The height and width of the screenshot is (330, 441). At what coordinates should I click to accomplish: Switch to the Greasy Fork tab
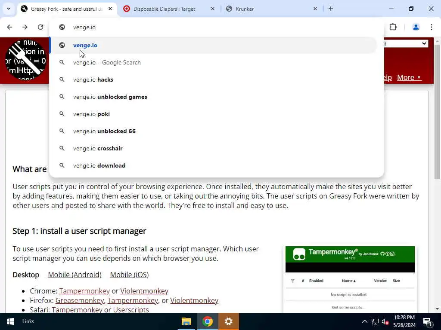[x=66, y=9]
